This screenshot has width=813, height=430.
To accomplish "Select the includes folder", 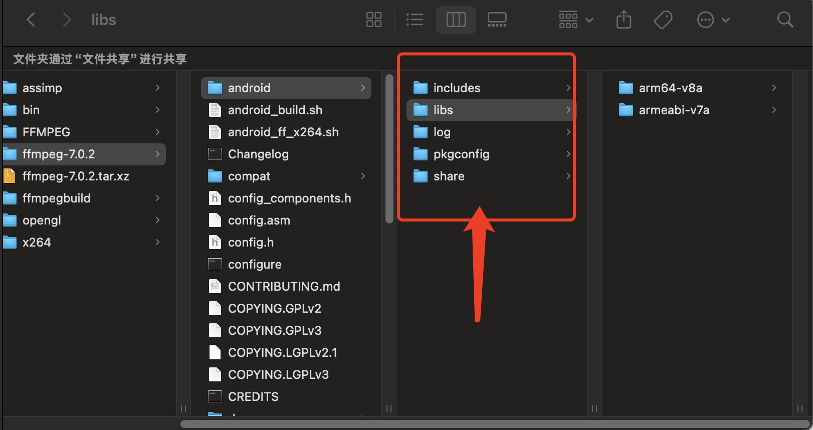I will (x=491, y=88).
